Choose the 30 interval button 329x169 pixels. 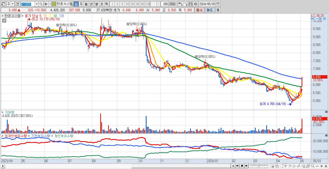point(137,4)
